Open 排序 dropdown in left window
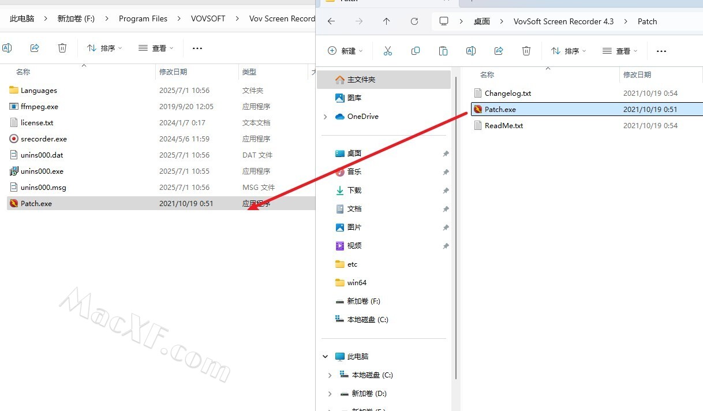 pos(104,48)
